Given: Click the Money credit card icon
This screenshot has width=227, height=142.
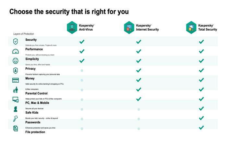Looking at the screenshot, I should click(16, 80).
